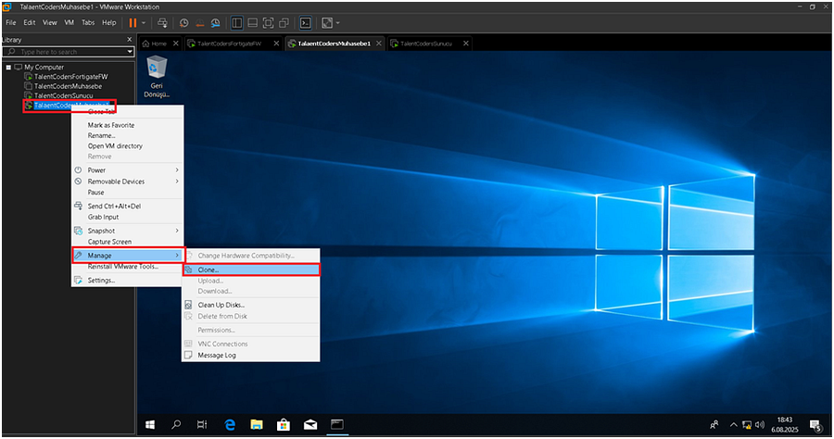Launch Edge from the guest taskbar
The width and height of the screenshot is (834, 439).
(230, 425)
